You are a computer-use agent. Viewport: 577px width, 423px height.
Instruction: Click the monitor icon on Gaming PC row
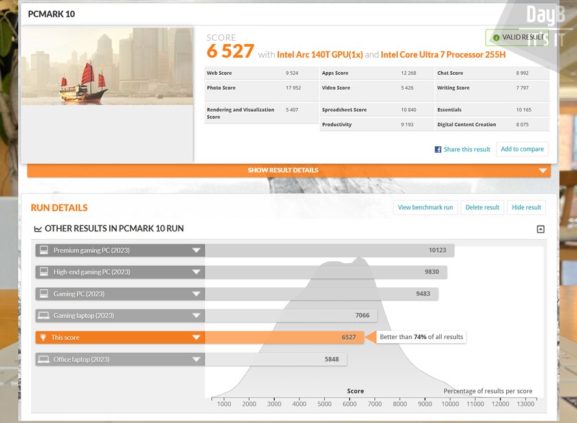[44, 294]
